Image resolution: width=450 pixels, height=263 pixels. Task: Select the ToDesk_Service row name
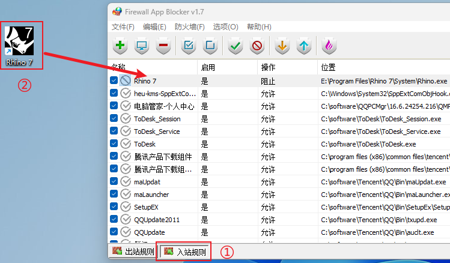click(x=157, y=131)
